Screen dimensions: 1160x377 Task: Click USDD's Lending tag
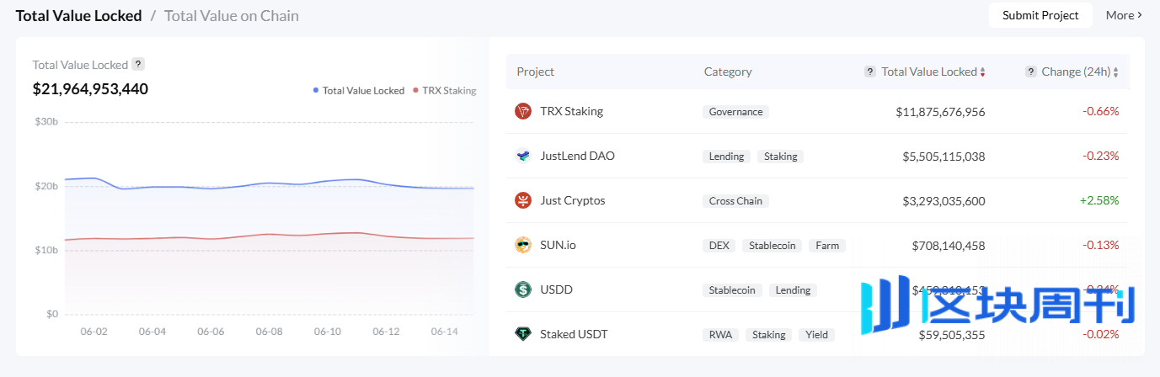794,290
